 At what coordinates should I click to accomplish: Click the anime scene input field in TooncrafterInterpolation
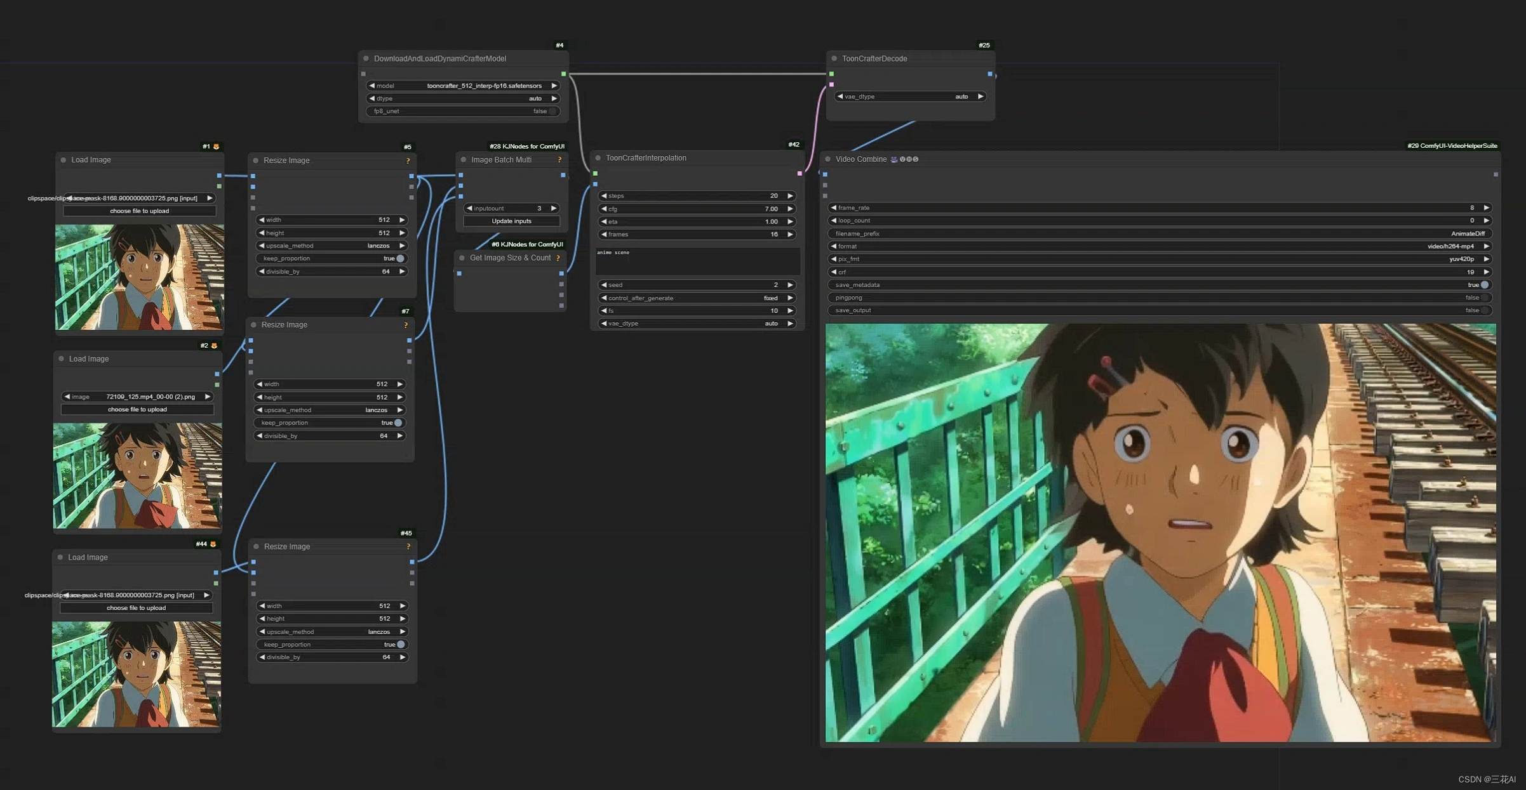[x=699, y=261]
